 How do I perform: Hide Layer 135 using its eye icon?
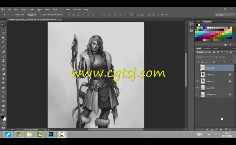pos(197,88)
